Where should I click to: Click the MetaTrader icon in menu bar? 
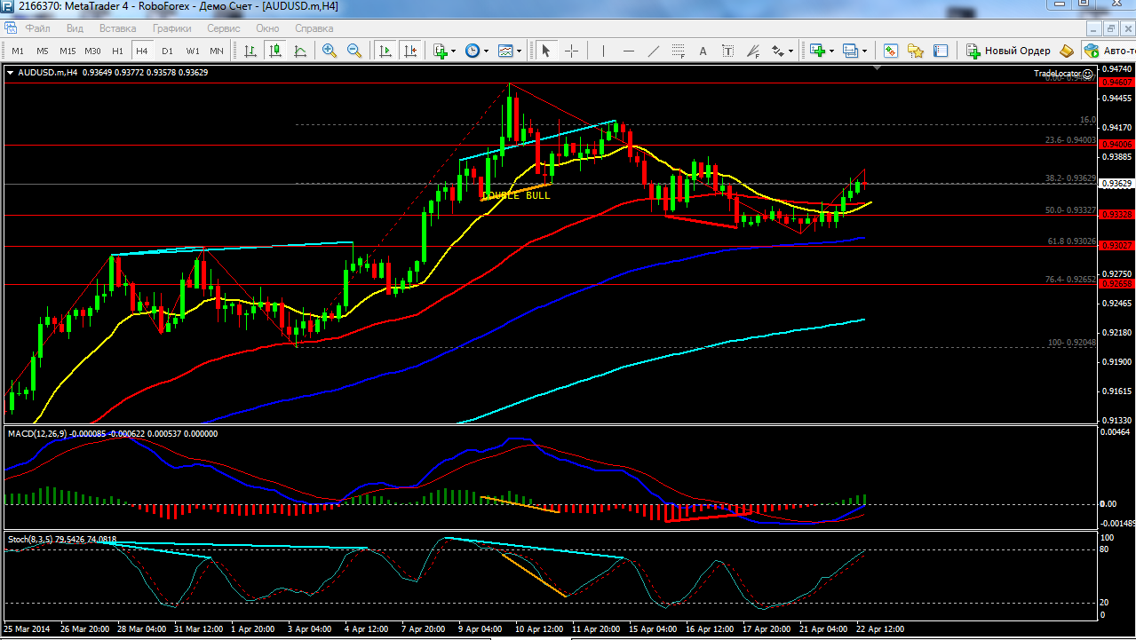[x=11, y=28]
